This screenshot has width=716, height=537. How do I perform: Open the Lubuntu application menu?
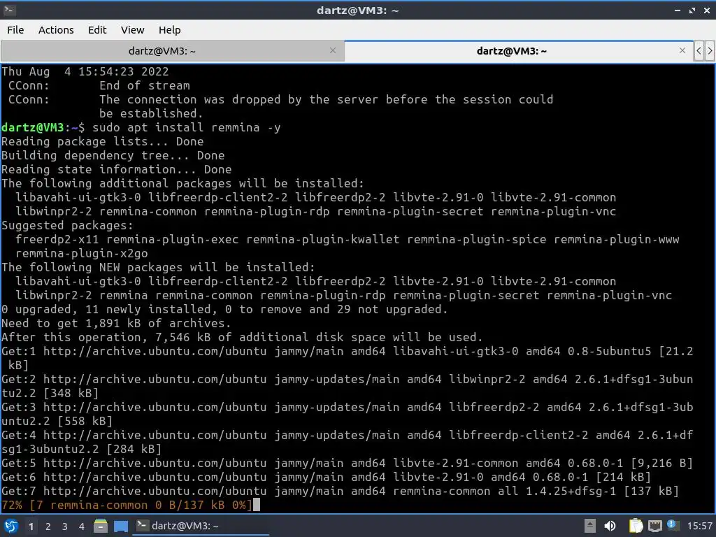[x=11, y=526]
